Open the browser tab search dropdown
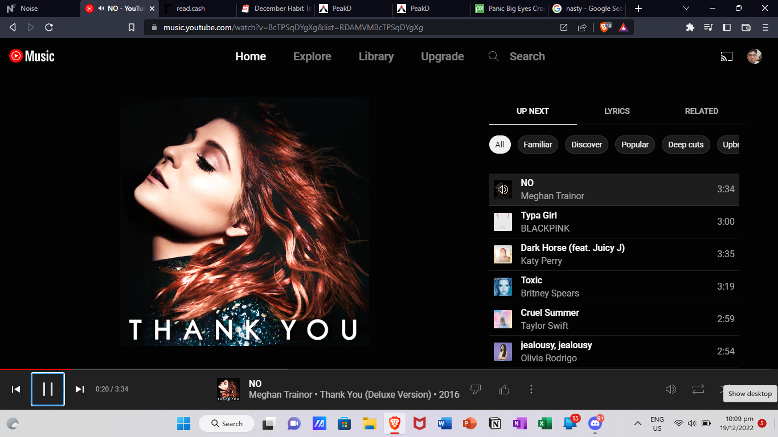 tap(686, 9)
